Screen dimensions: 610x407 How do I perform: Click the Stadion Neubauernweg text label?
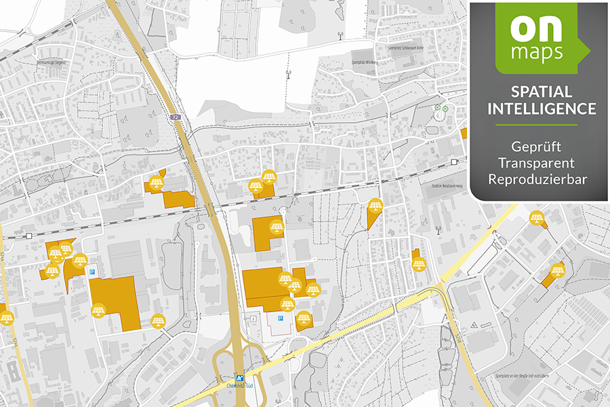pyautogui.click(x=447, y=185)
